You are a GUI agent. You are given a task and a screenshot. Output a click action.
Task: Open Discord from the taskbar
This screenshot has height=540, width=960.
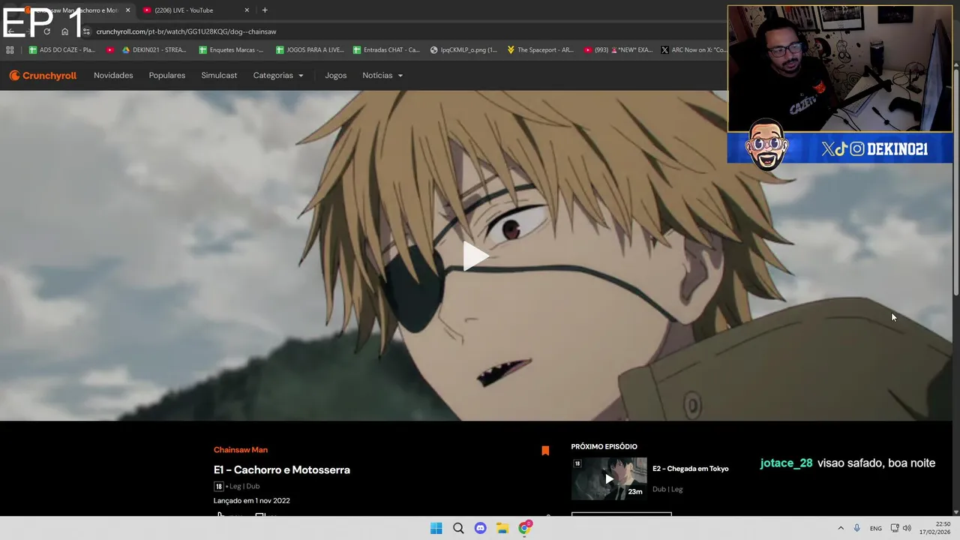[480, 528]
